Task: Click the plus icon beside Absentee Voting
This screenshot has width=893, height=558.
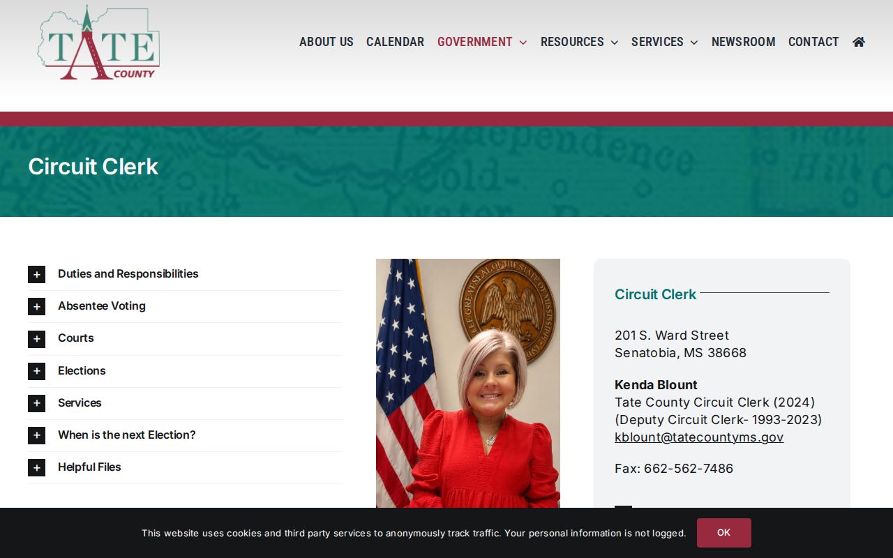Action: [x=36, y=306]
